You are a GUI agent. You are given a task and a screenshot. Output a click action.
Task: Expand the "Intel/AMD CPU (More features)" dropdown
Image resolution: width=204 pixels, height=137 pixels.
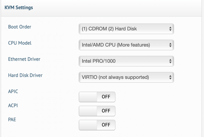click(x=126, y=45)
